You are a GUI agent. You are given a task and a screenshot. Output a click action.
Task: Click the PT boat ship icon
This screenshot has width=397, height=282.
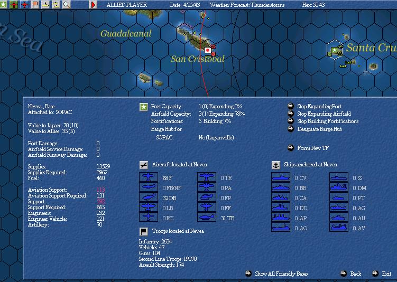[339, 197]
